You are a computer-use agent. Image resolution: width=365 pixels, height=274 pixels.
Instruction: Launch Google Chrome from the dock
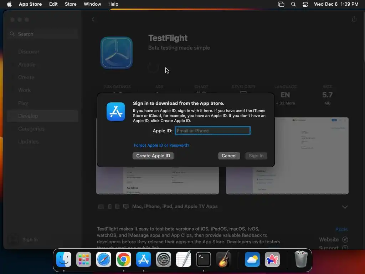coord(124,259)
